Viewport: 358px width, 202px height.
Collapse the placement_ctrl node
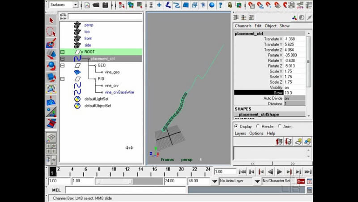tap(62, 59)
